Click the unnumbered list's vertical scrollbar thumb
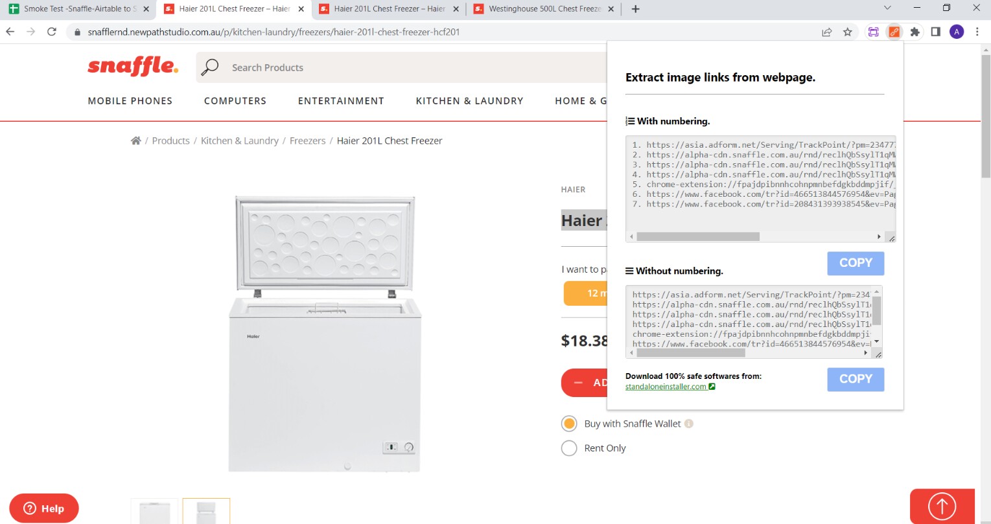The height and width of the screenshot is (524, 991). tap(876, 311)
